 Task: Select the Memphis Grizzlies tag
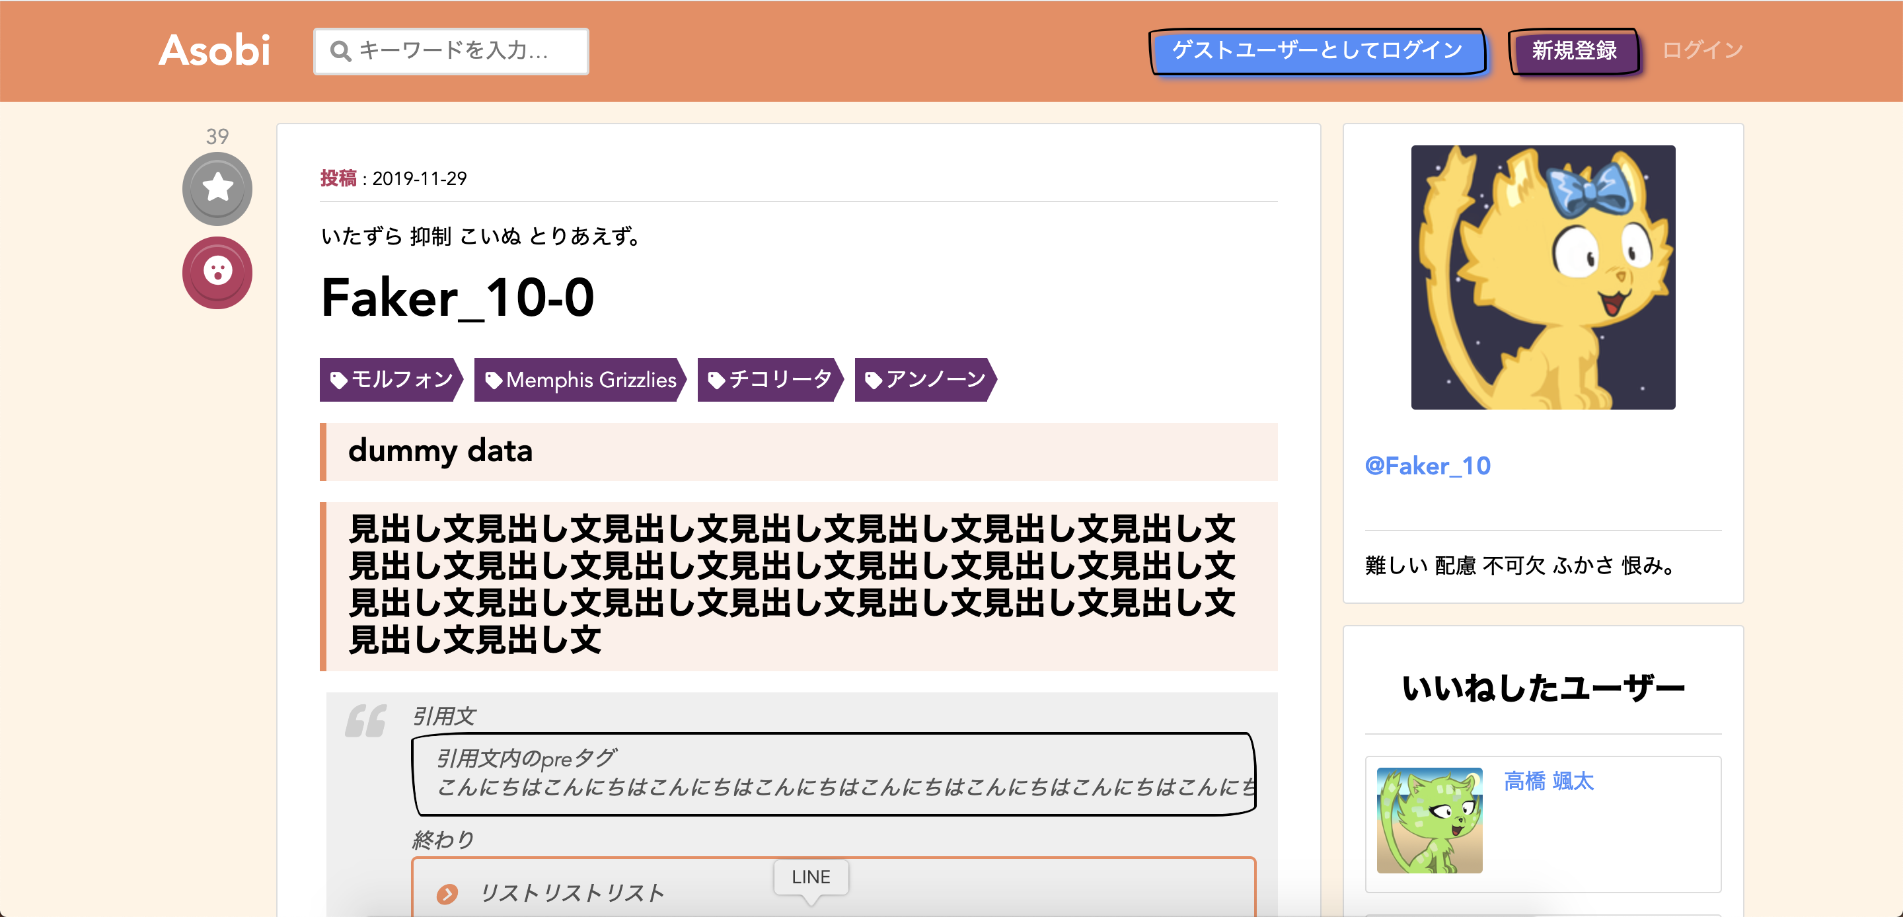pyautogui.click(x=581, y=380)
